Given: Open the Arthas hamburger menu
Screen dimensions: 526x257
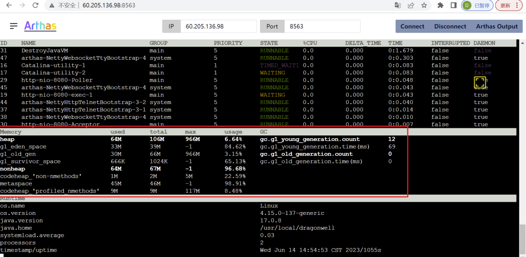Looking at the screenshot, I should click(14, 26).
